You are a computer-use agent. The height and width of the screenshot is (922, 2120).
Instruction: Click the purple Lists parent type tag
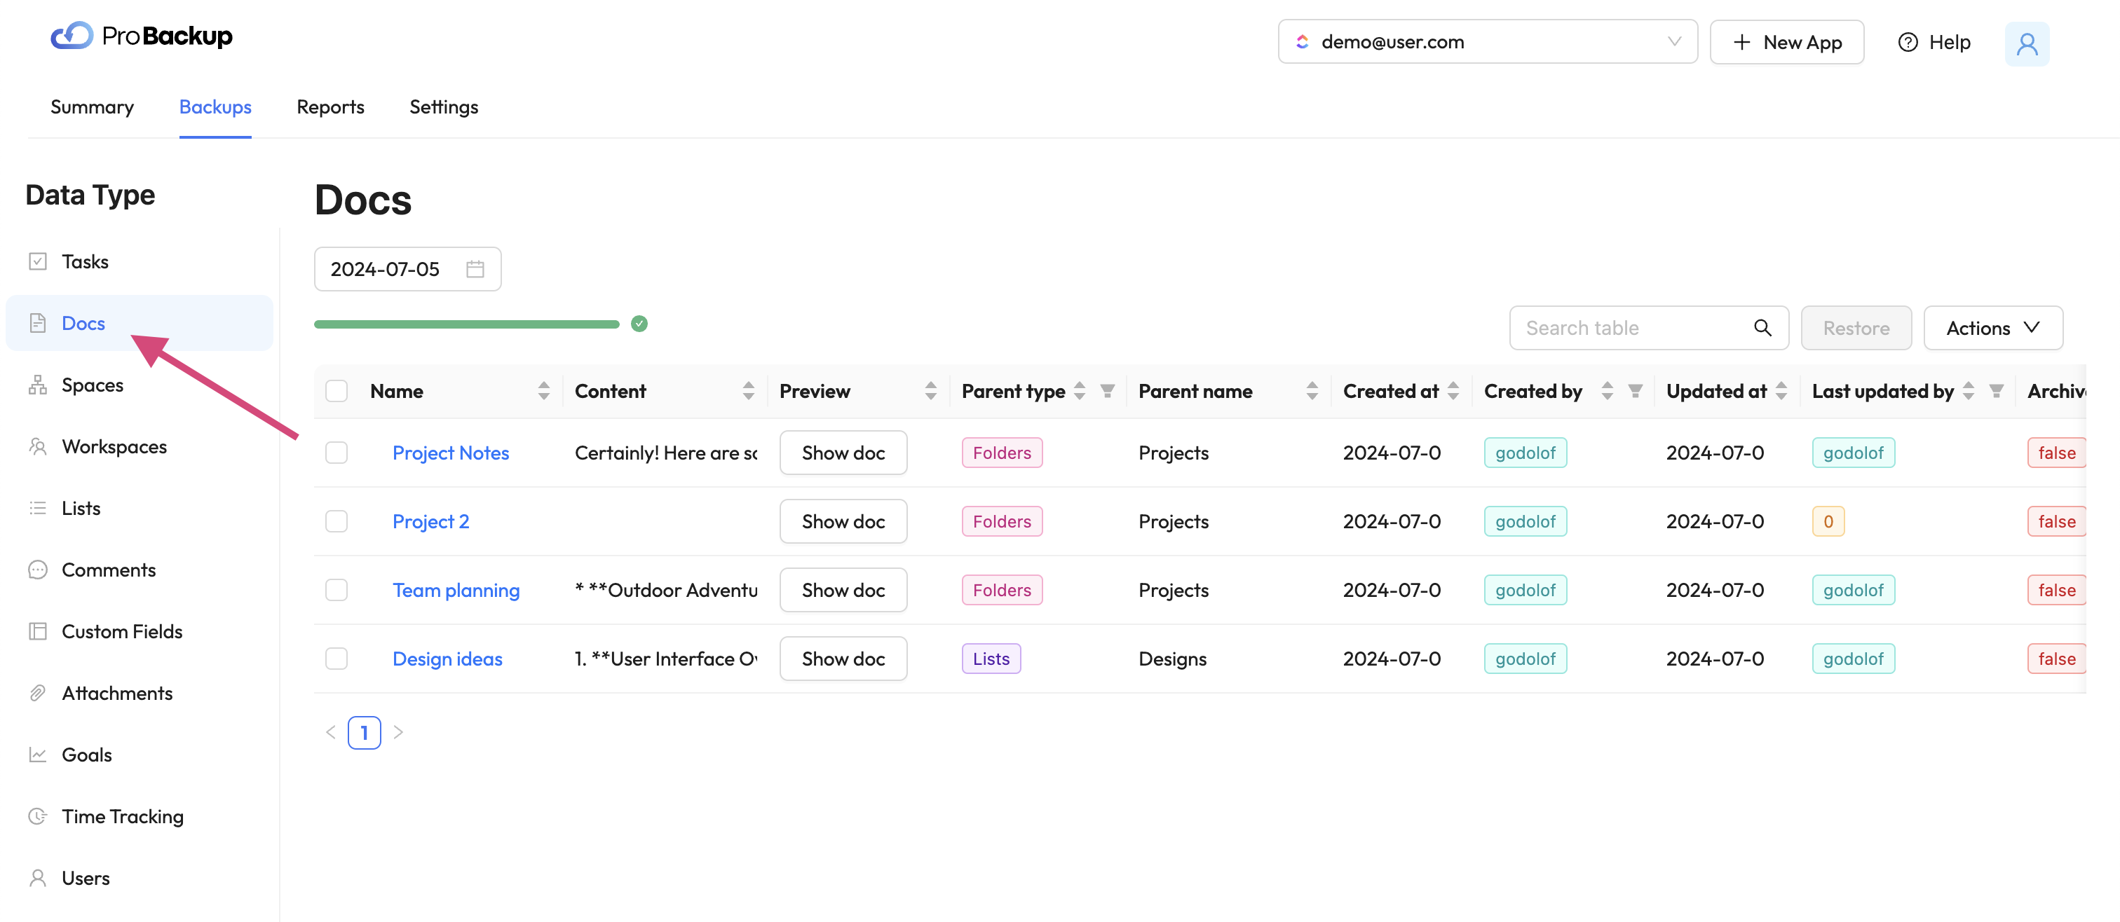991,659
